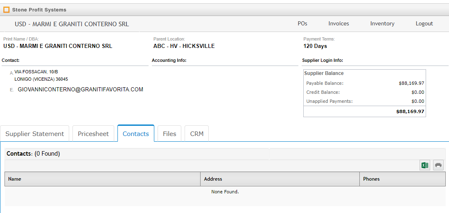This screenshot has width=449, height=213.
Task: Switch to the Pricesheet tab
Action: tap(93, 134)
